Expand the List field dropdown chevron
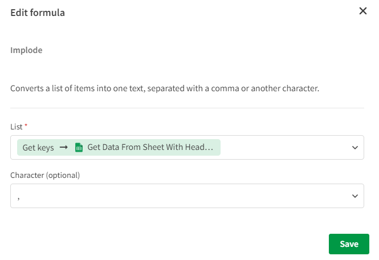Screen dimensions: 379x260 [x=354, y=148]
